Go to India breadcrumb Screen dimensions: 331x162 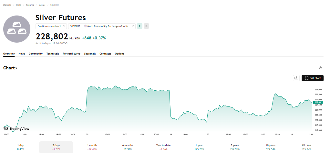tap(19, 5)
